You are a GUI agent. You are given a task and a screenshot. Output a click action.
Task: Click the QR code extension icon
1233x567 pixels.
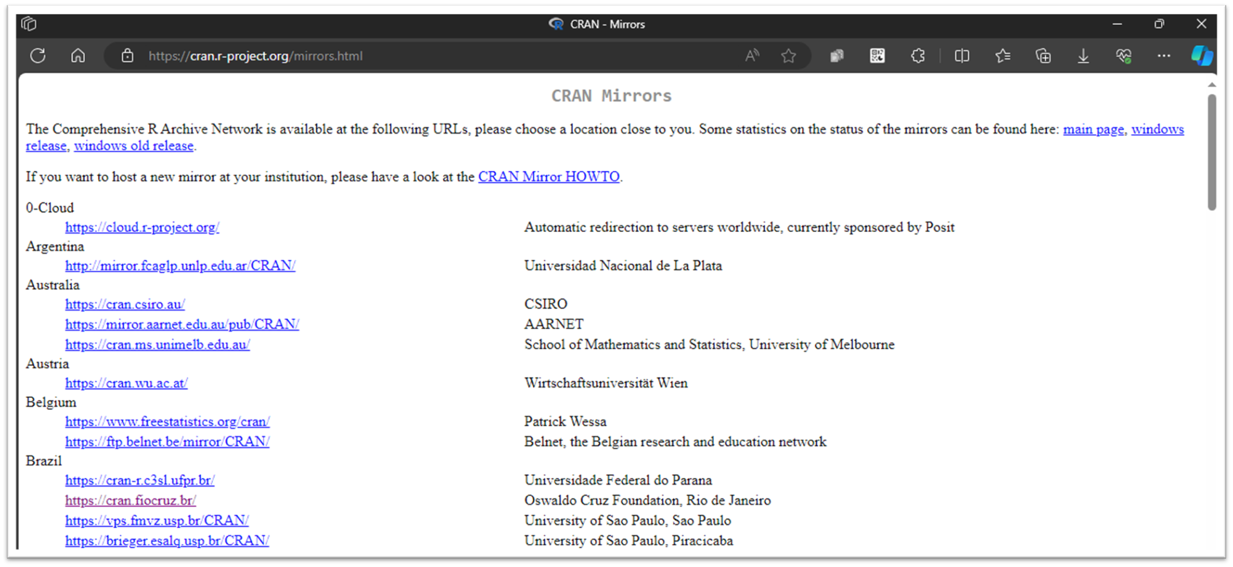point(877,56)
